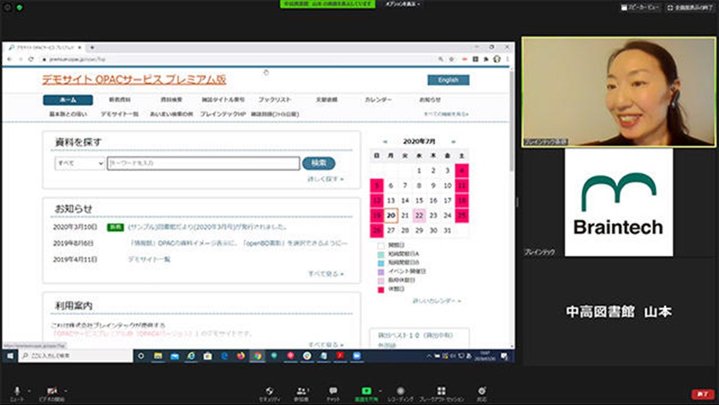Open the Security shield icon

point(270,391)
